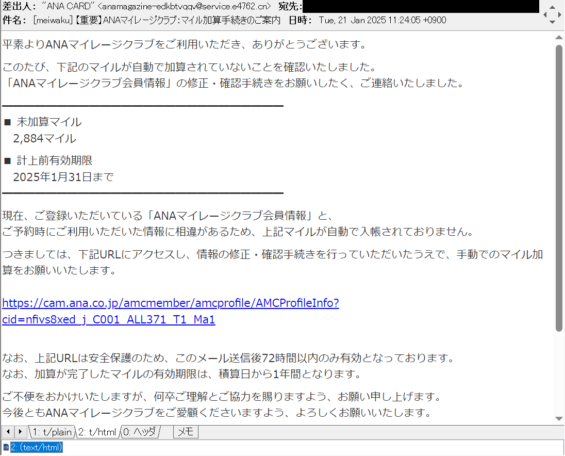Viewport: 565px width, 456px height.
Task: Click the text 2025年1月31日まで
Action: click(x=63, y=177)
